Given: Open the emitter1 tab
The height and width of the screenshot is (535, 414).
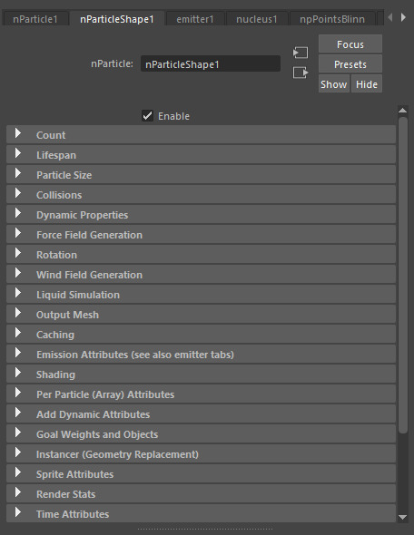Looking at the screenshot, I should [195, 19].
